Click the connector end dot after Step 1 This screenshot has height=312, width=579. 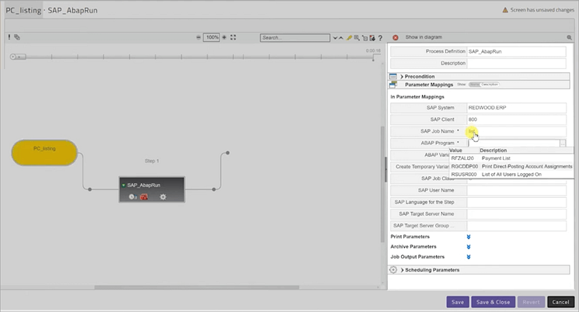(228, 153)
